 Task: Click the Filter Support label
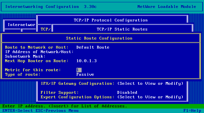[x=60, y=92]
